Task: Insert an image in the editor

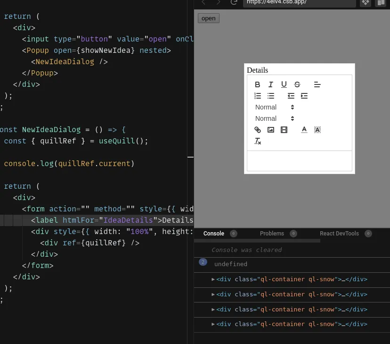Action: [x=271, y=129]
